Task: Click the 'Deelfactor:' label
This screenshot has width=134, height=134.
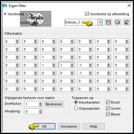Action: click(x=13, y=104)
